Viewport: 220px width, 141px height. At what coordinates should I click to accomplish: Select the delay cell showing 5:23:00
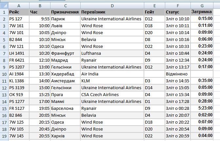202,108
